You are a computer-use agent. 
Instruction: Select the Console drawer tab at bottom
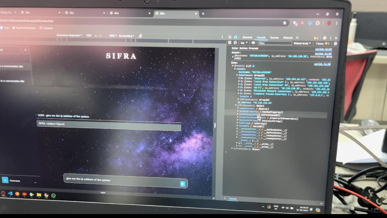click(x=233, y=199)
